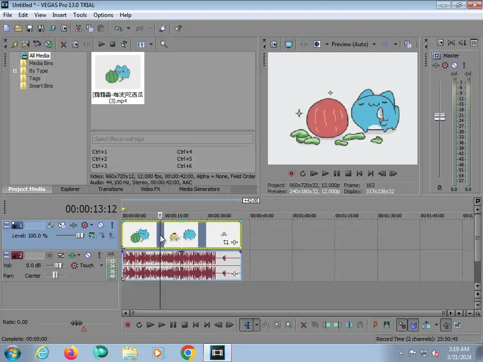
Task: Switch to the Video FX tab
Action: 150,189
